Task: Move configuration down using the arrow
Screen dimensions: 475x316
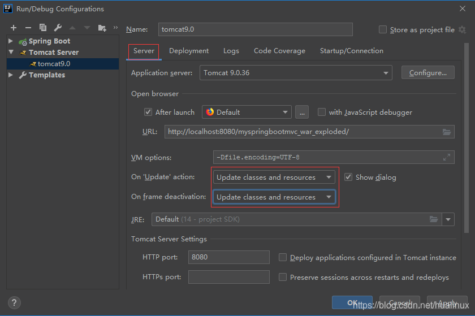Action: coord(87,28)
